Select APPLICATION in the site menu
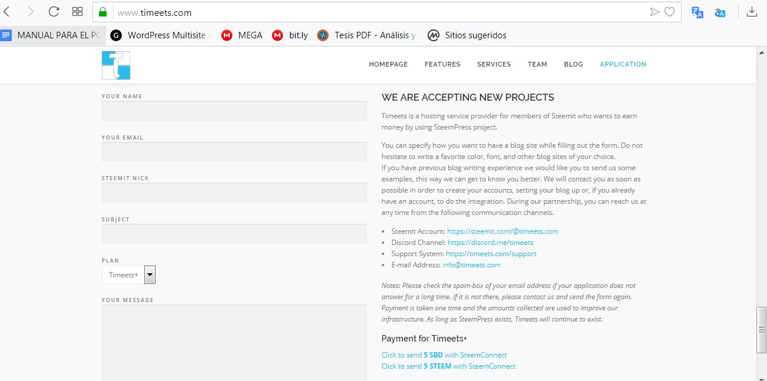Viewport: 767px width, 381px height. pyautogui.click(x=623, y=64)
